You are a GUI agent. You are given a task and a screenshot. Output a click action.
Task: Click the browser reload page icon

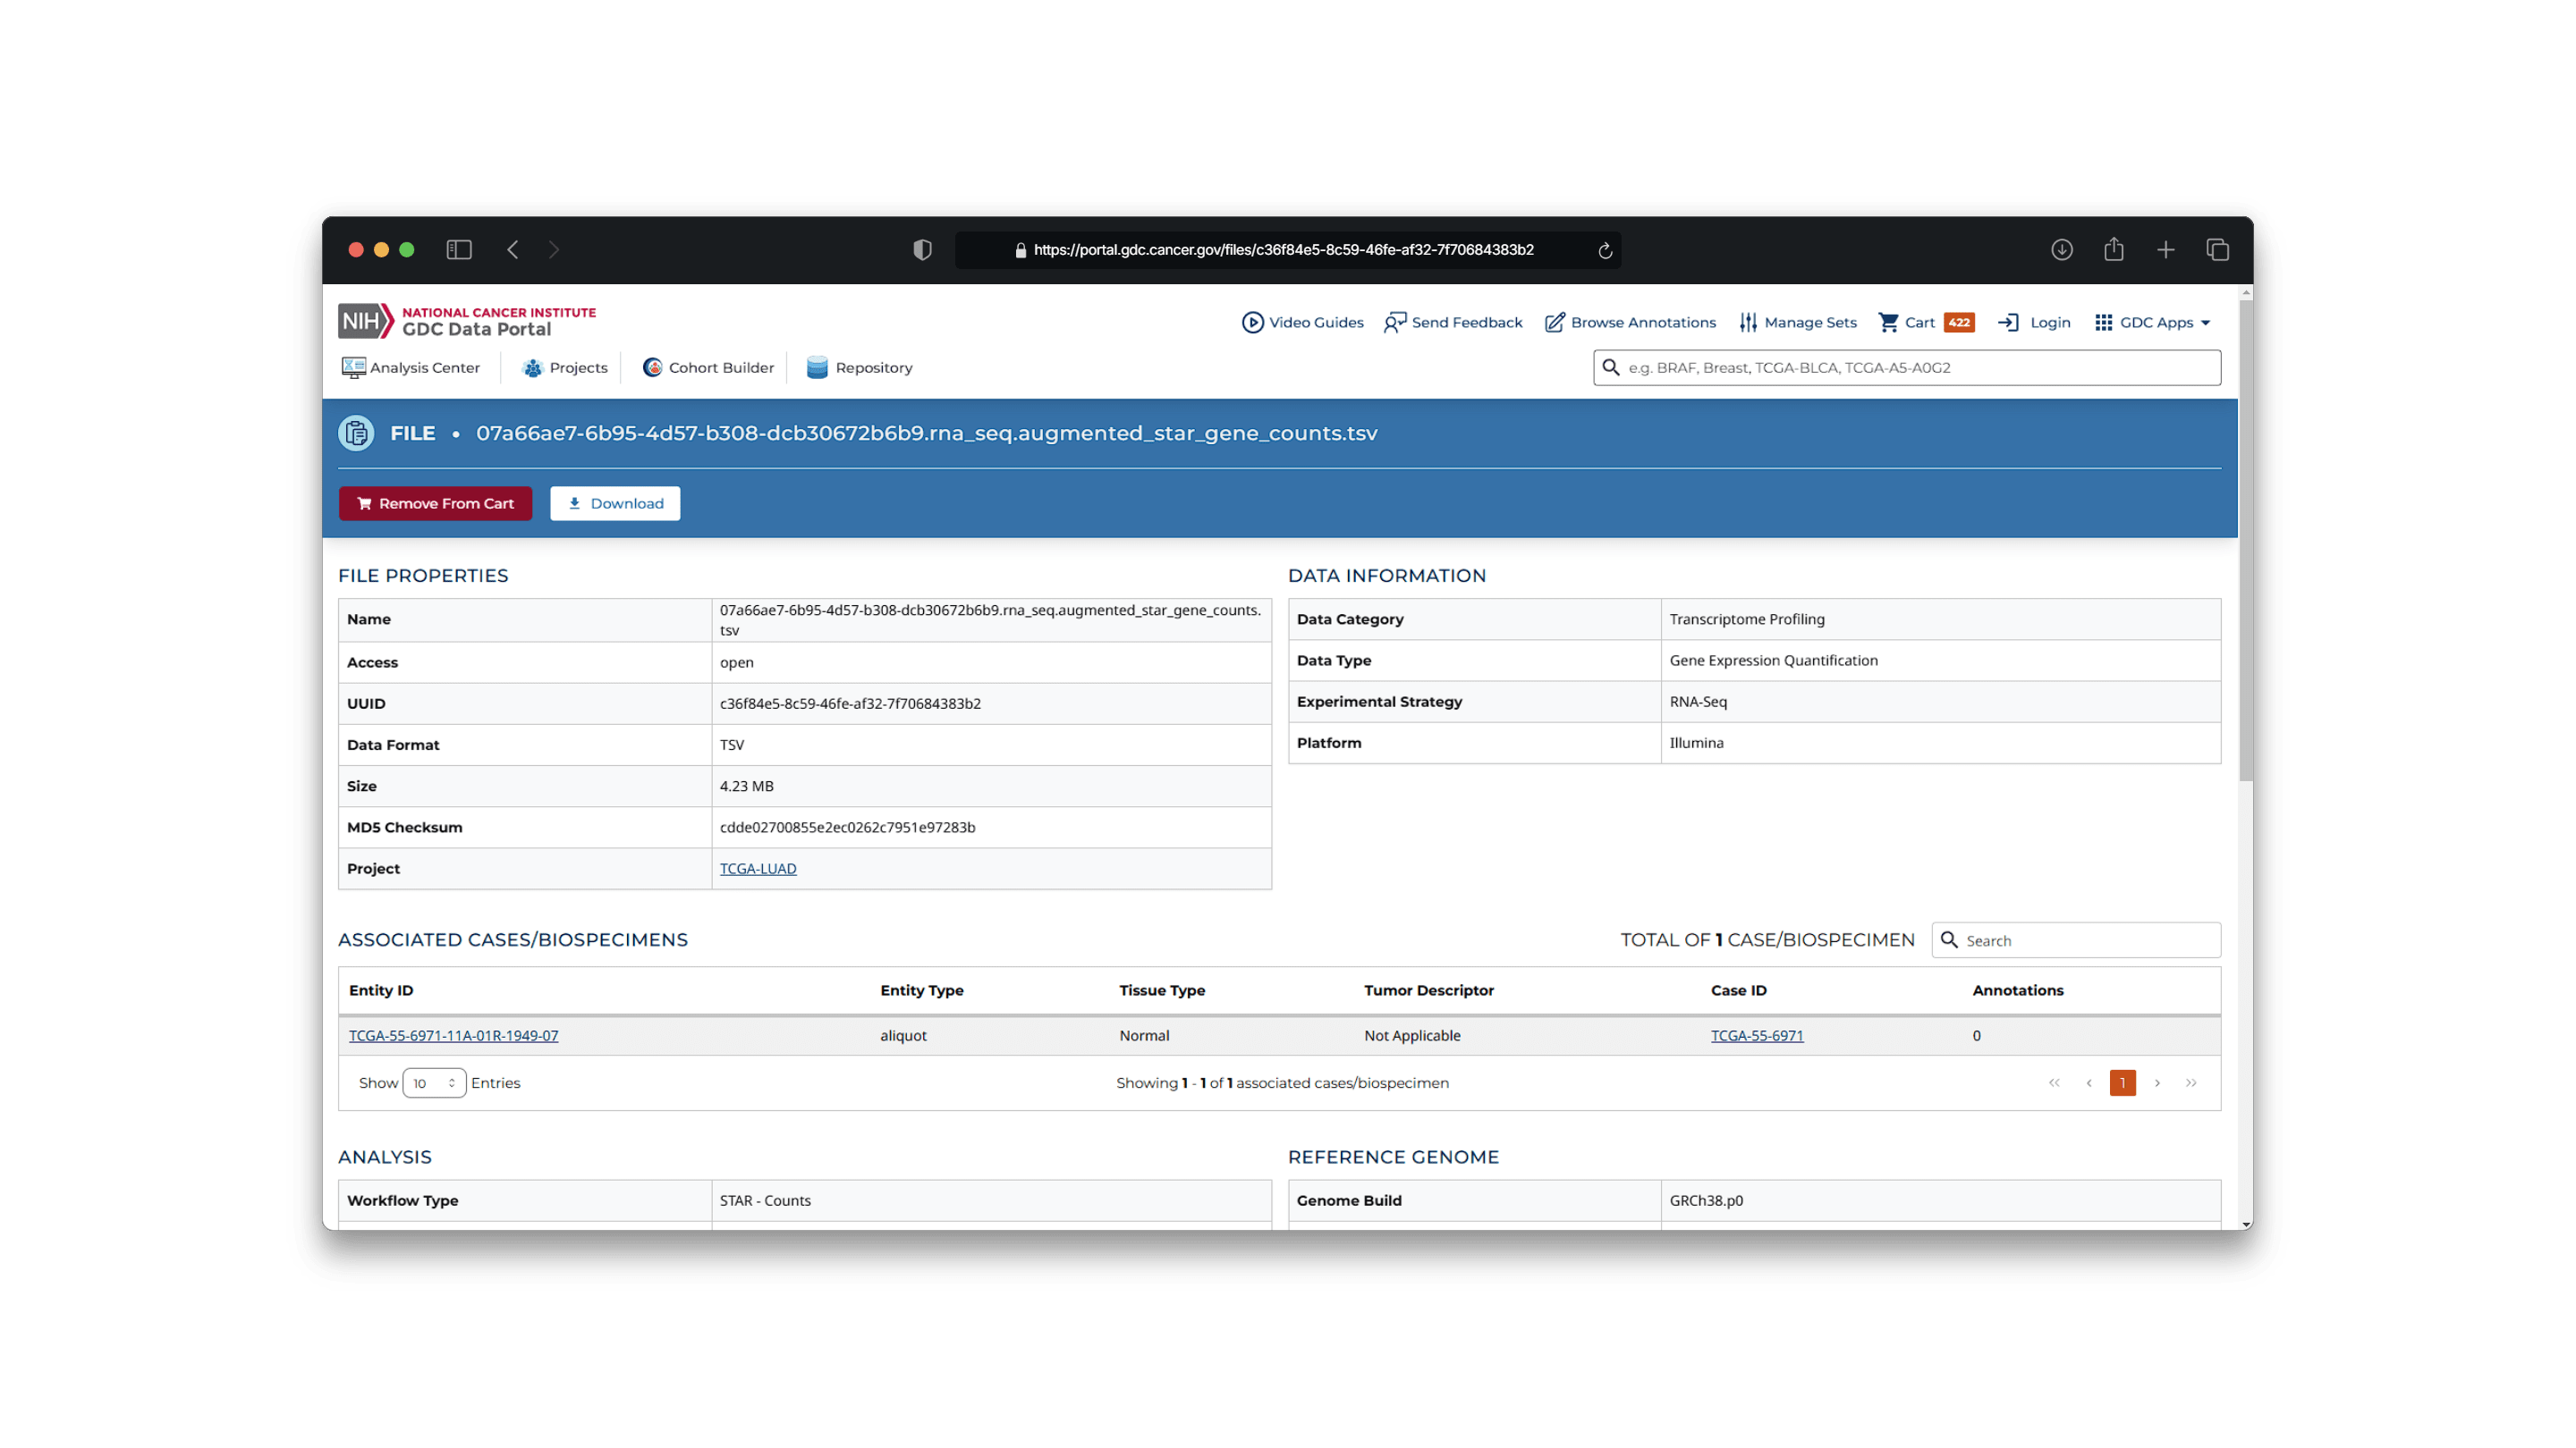pyautogui.click(x=1604, y=250)
